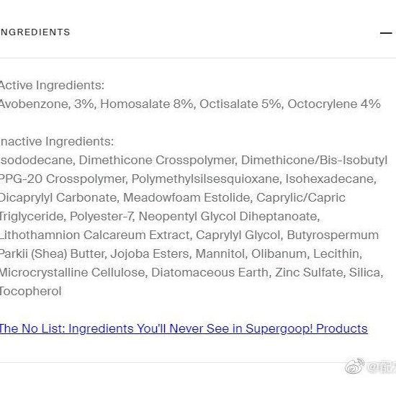The width and height of the screenshot is (396, 396).
Task: Click the Meadowfoam Estolide text
Action: (186, 197)
